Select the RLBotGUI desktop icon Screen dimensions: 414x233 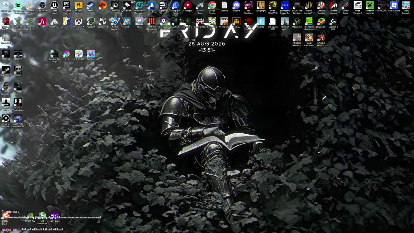click(x=91, y=23)
